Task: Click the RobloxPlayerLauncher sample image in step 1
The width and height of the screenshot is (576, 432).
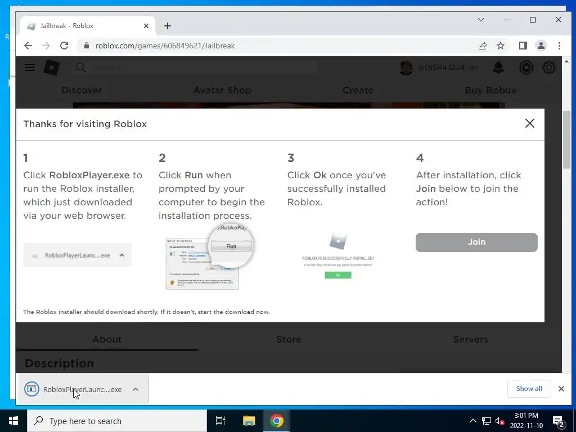Action: click(77, 255)
